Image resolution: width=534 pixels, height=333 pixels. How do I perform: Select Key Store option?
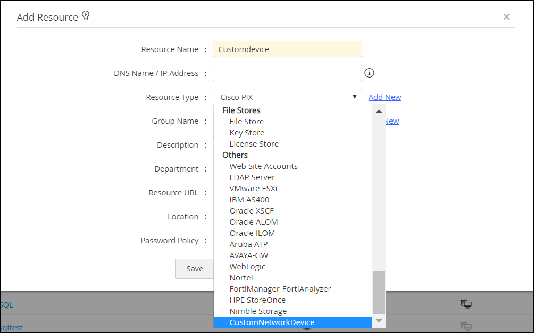click(x=247, y=133)
